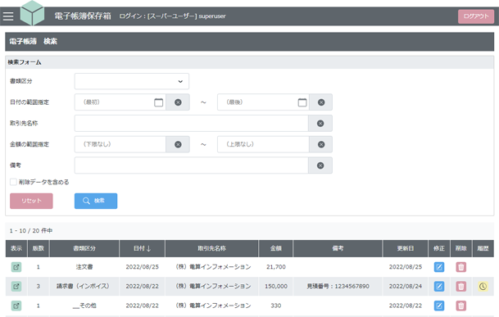
Task: Clear the upper amount limit
Action: click(x=321, y=144)
